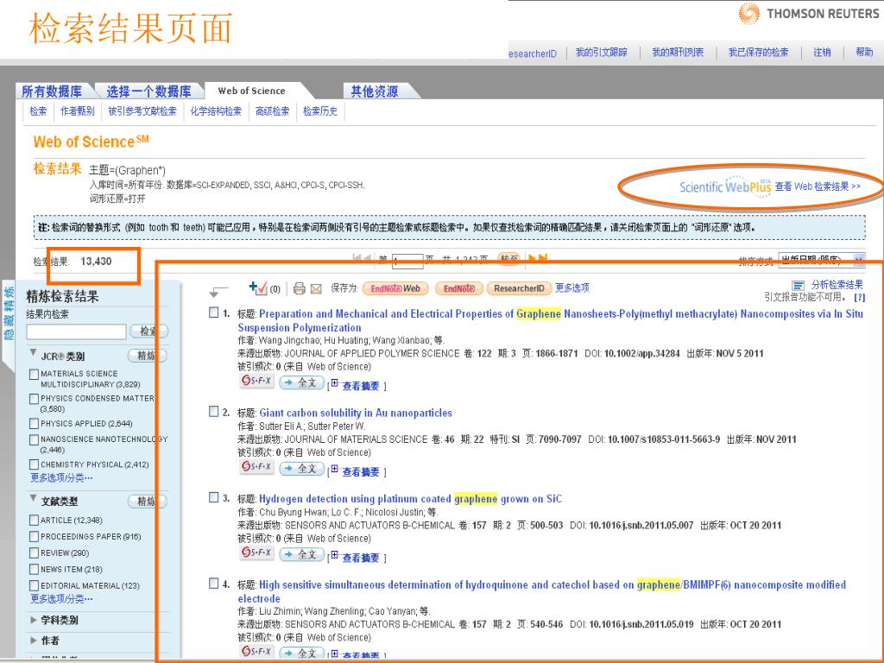The height and width of the screenshot is (663, 884).
Task: Check Physics Condensed Matter category
Action: (34, 399)
